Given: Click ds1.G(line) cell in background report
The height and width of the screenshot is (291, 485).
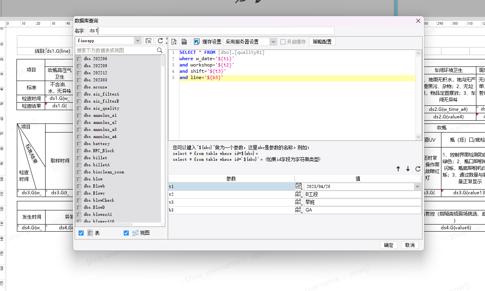Looking at the screenshot, I should (59, 51).
